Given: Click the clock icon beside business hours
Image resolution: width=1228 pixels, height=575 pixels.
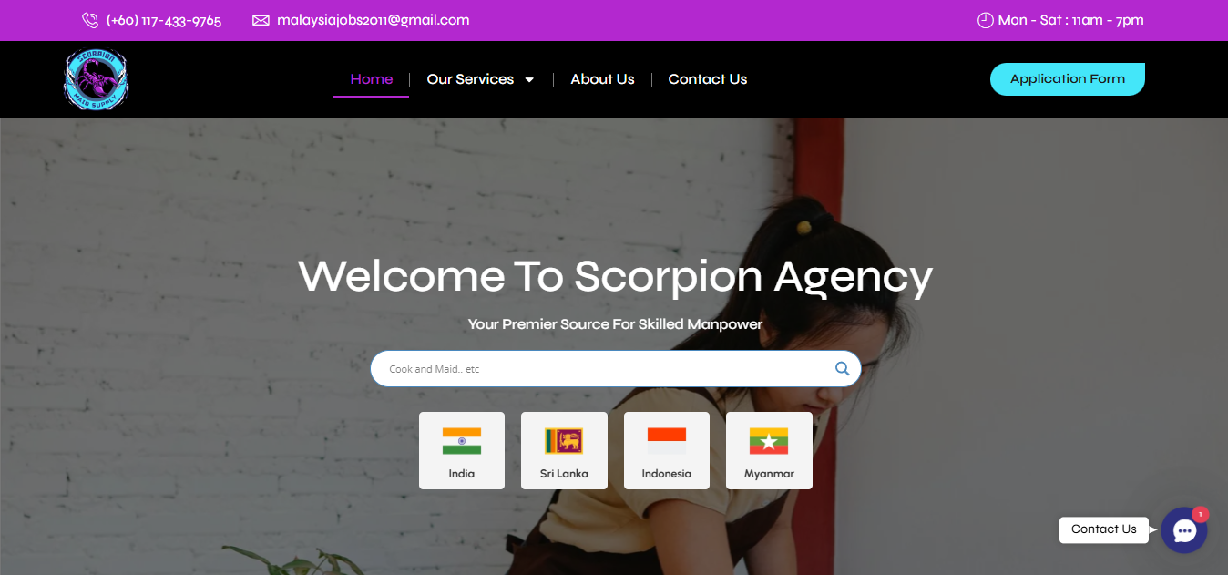Looking at the screenshot, I should click(x=985, y=20).
